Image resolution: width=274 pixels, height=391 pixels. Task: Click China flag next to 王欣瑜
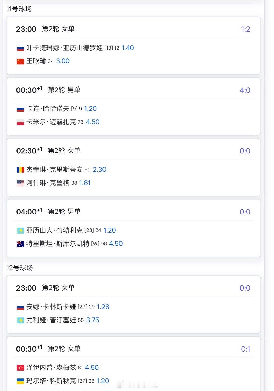[x=20, y=61]
